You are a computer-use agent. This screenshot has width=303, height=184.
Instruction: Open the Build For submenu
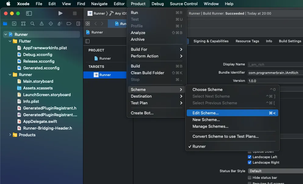click(157, 49)
